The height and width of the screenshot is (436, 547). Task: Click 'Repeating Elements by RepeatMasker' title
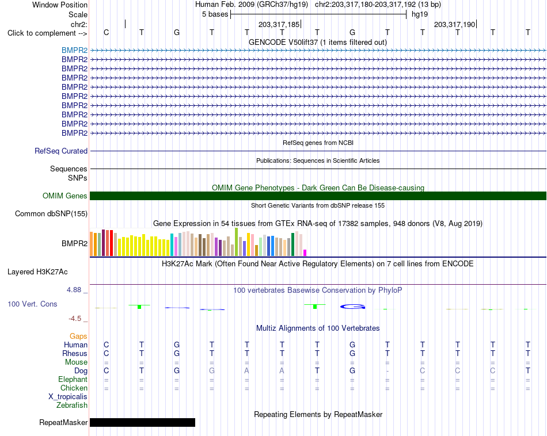(318, 414)
